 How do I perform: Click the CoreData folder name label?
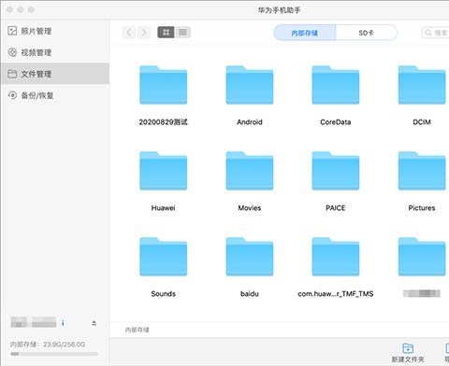click(336, 122)
